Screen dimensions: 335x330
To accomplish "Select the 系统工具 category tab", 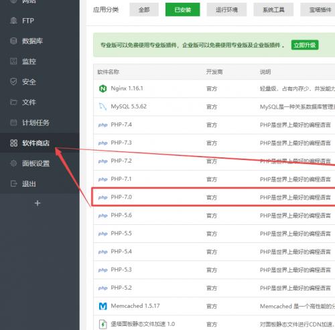I will coord(273,9).
